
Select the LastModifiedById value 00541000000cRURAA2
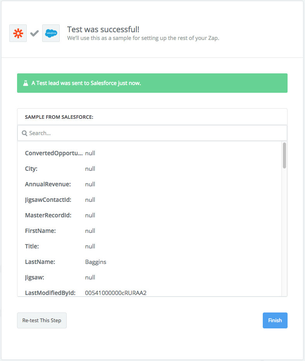[x=115, y=293]
